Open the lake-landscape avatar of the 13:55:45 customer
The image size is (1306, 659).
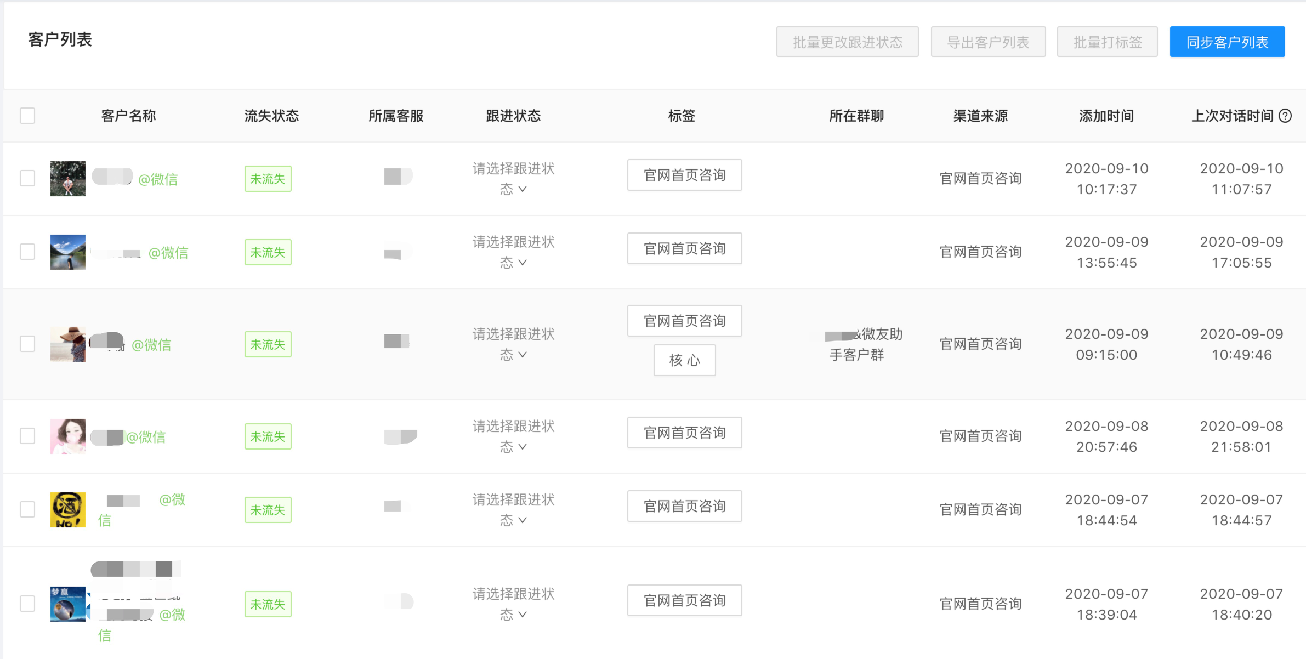(68, 252)
